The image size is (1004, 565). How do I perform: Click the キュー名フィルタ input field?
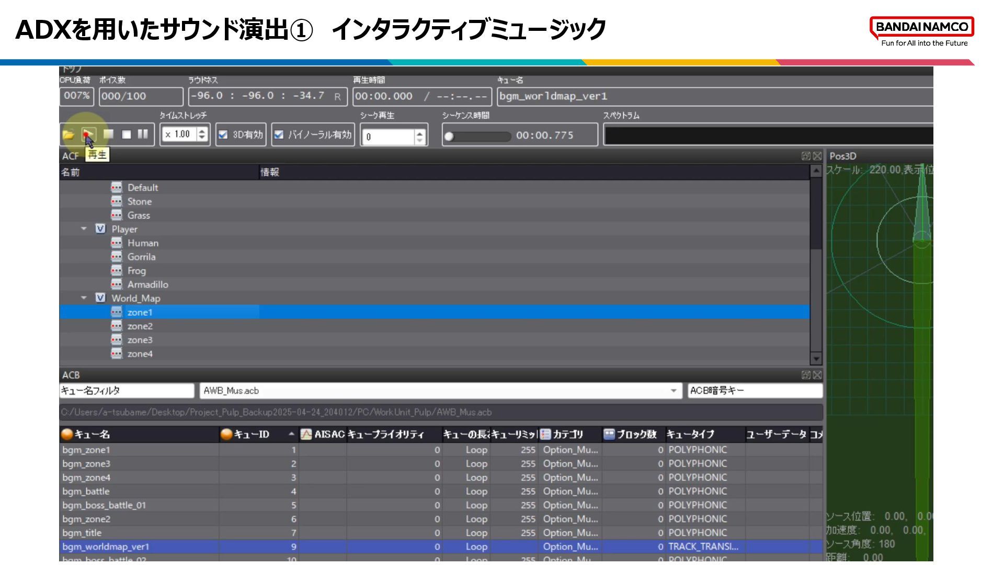pyautogui.click(x=126, y=391)
